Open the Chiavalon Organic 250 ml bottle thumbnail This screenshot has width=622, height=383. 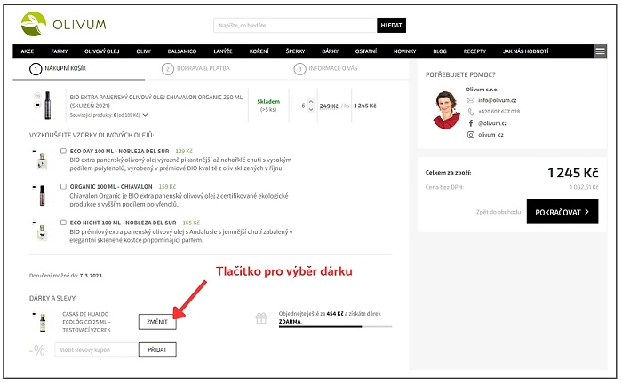(48, 106)
